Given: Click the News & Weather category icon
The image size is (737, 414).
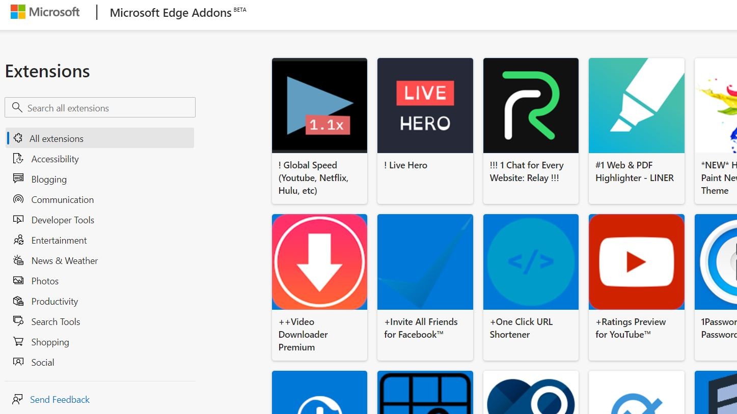Looking at the screenshot, I should coord(18,260).
